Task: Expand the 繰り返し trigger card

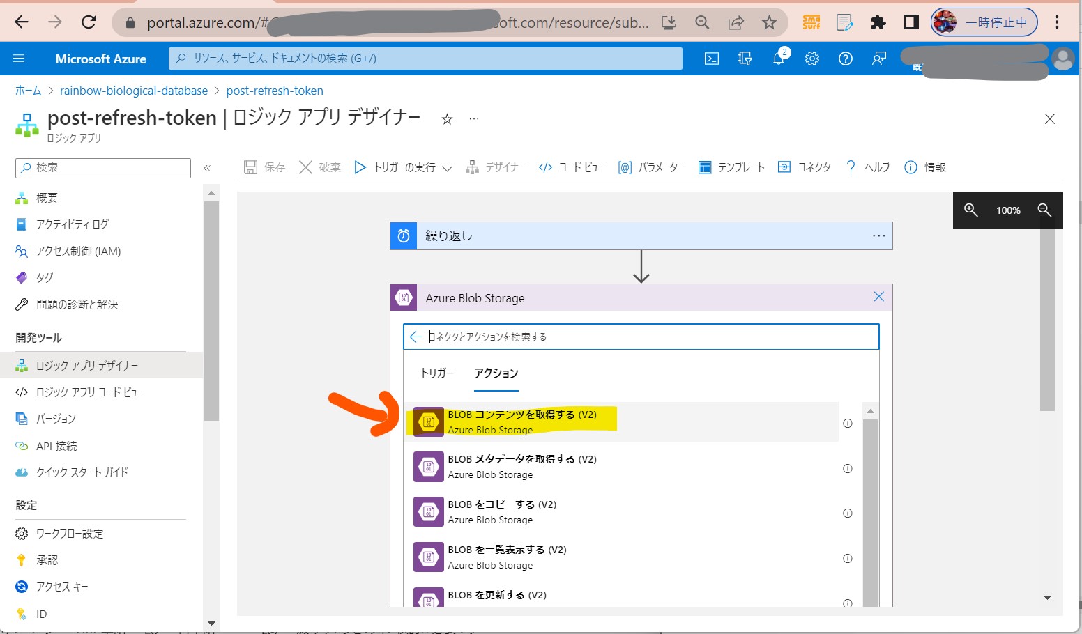Action: point(641,236)
